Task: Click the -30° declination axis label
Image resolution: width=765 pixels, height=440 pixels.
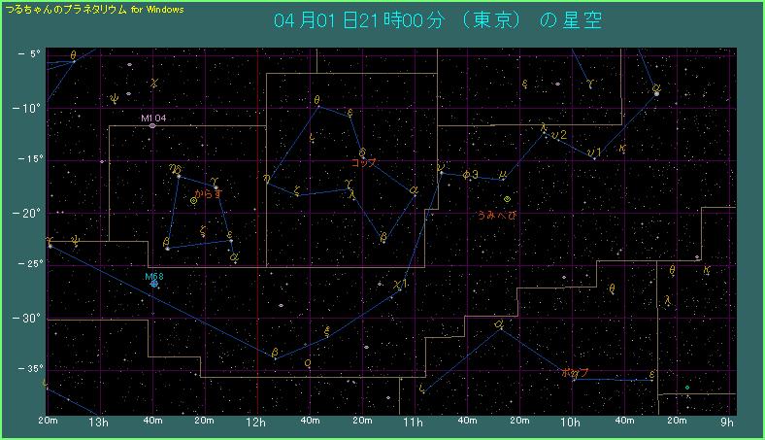Action: click(x=28, y=318)
